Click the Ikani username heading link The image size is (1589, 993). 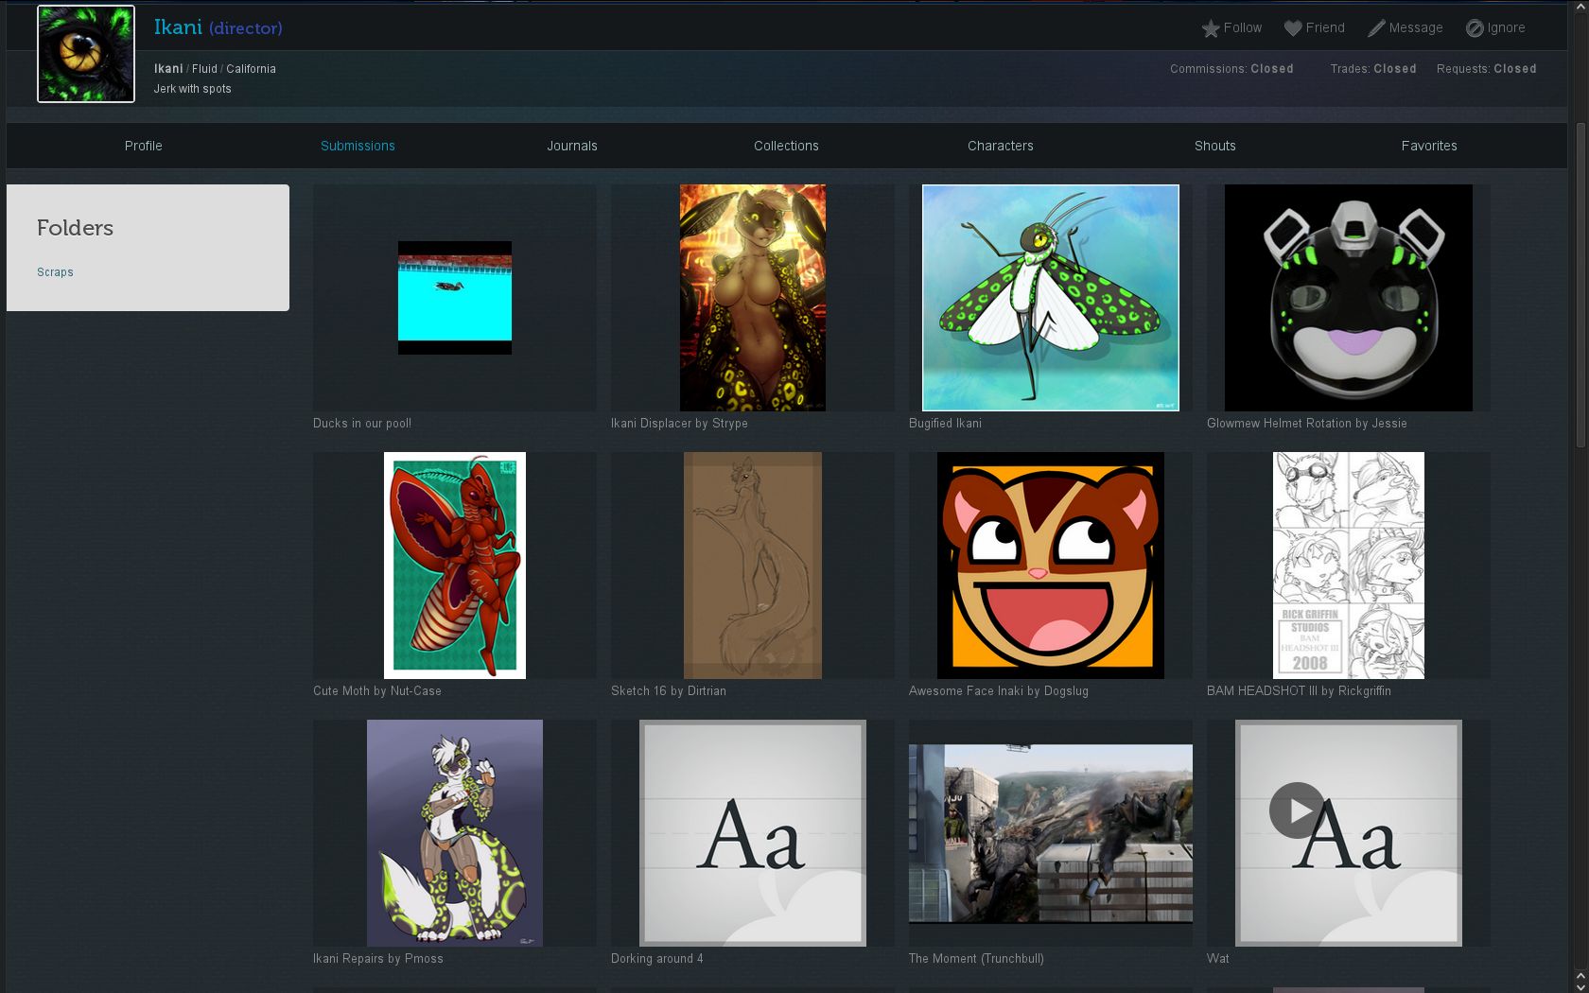(x=179, y=27)
